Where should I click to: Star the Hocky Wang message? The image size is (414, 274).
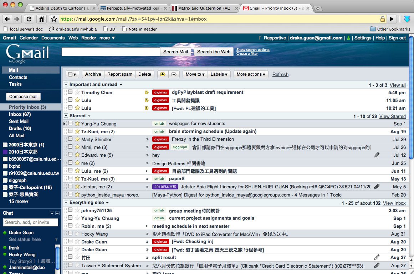point(77,233)
